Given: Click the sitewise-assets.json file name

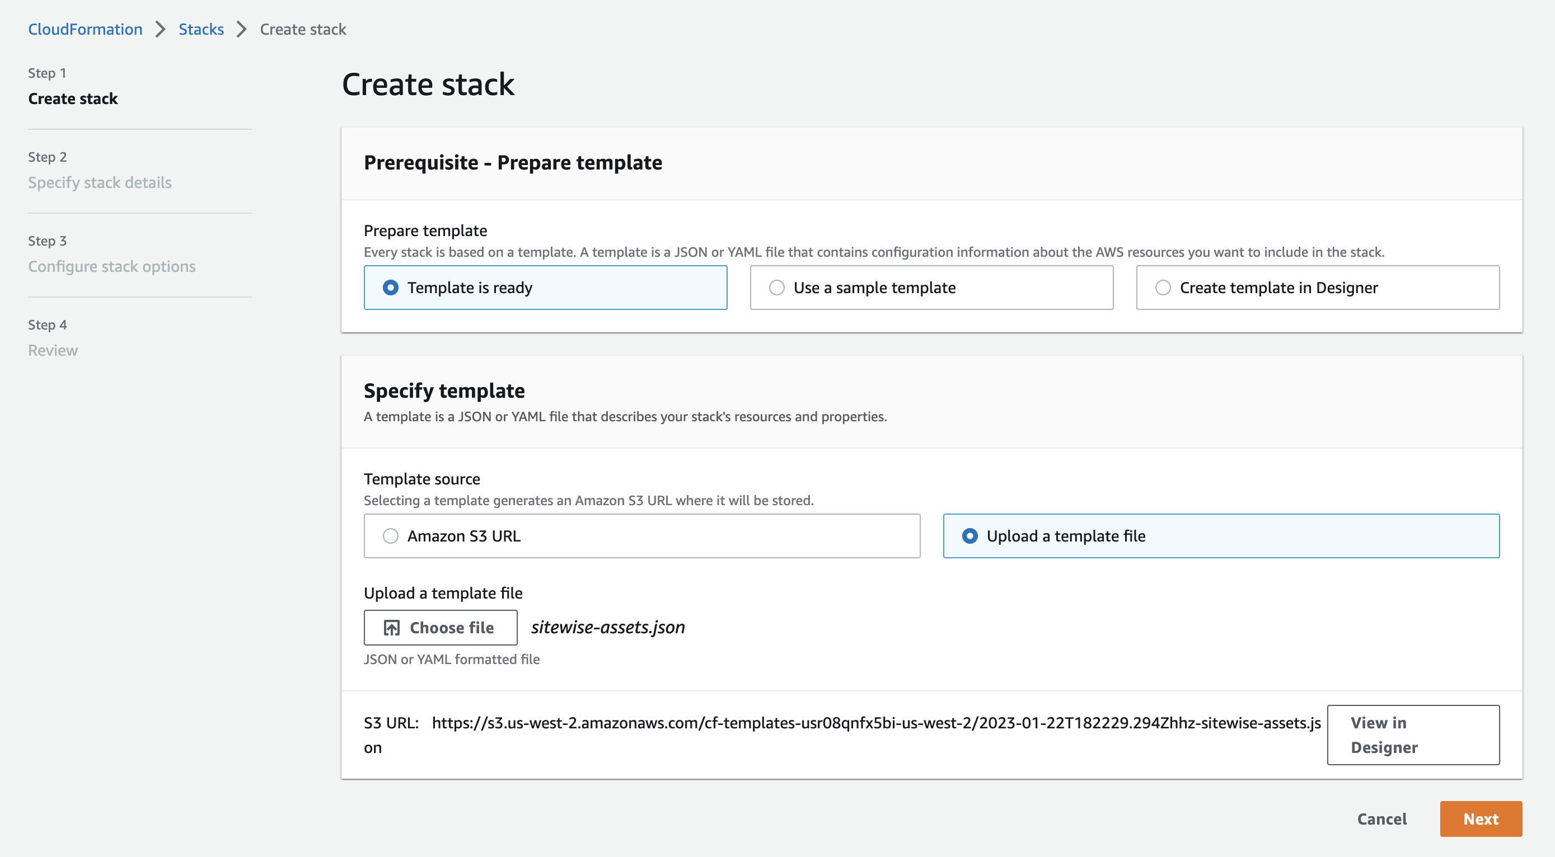Looking at the screenshot, I should 607,627.
